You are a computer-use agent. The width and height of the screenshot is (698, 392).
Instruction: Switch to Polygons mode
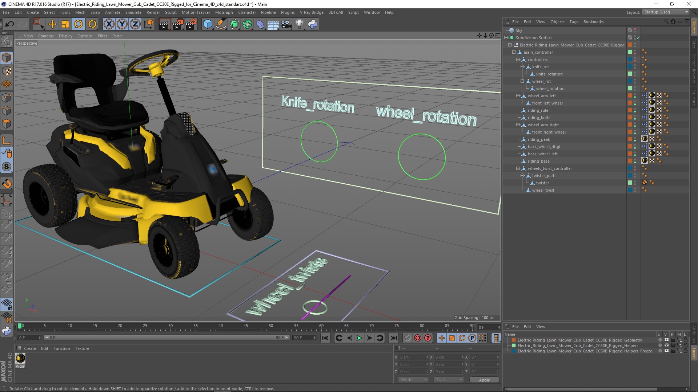click(7, 124)
